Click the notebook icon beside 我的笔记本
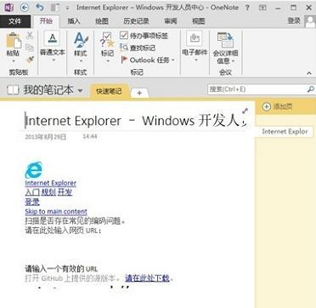Viewport: 316px width, 308px height. click(x=13, y=90)
